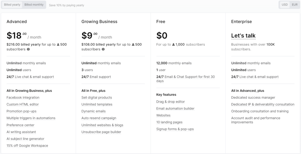Click 24/7 Live chat support in Advanced
301x154 pixels.
30,77
